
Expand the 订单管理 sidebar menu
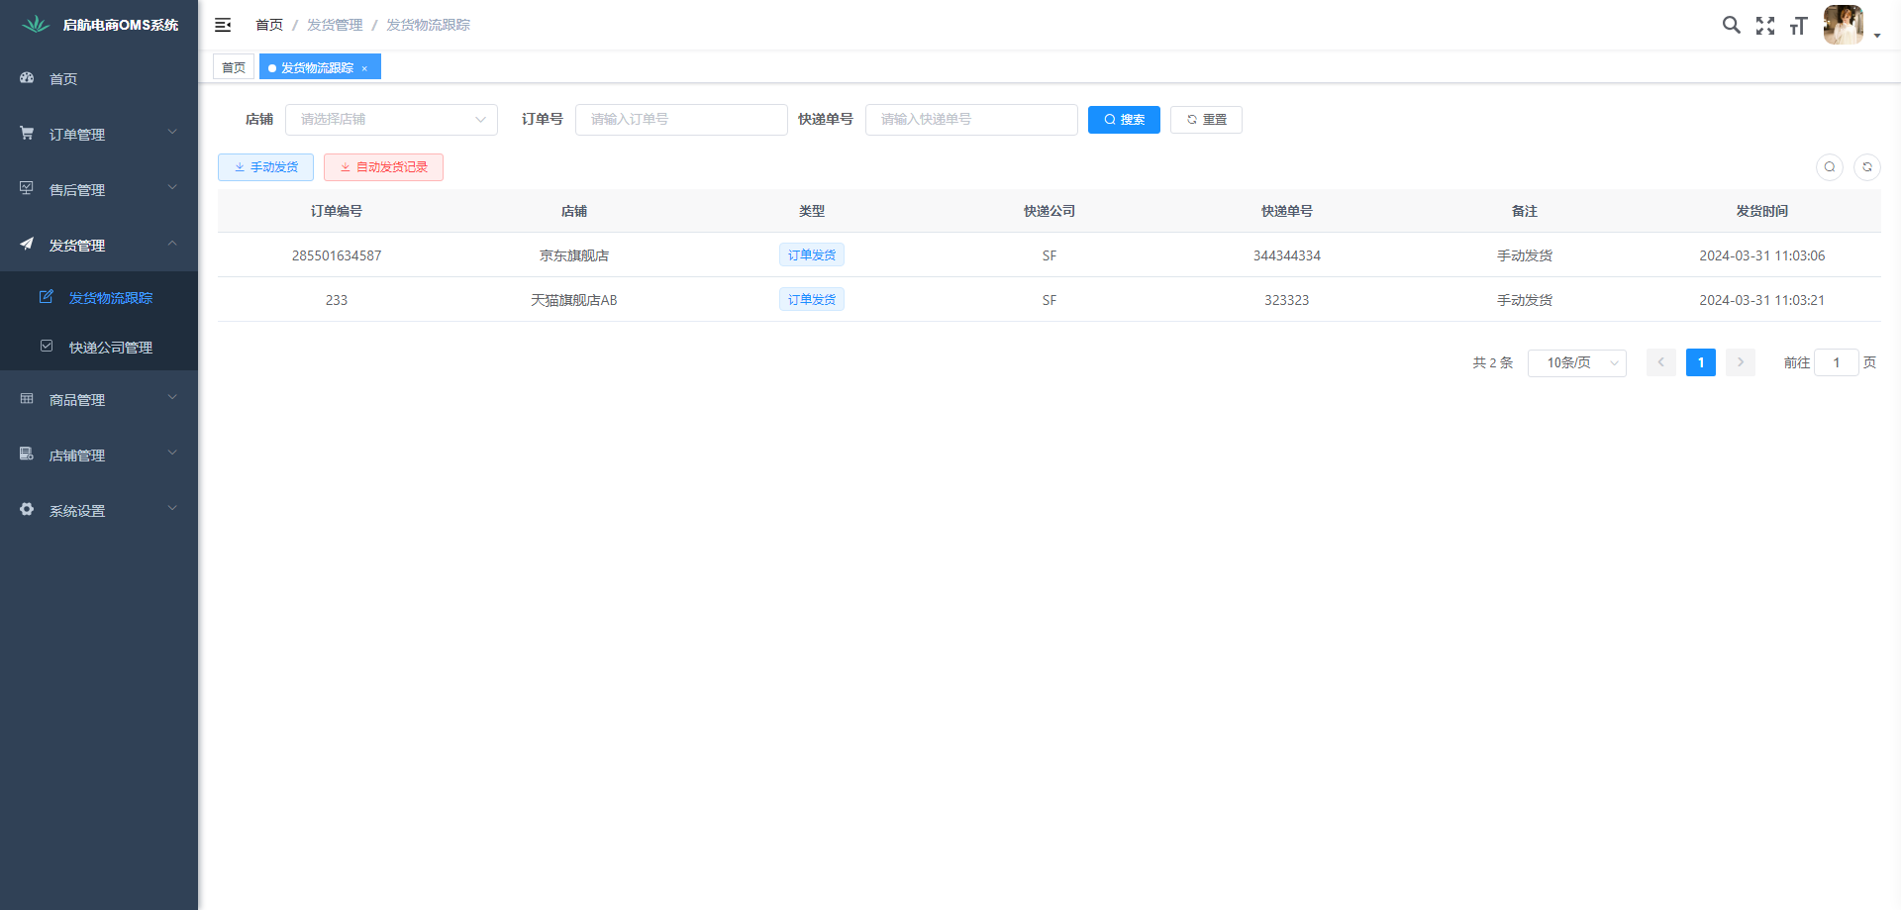pos(99,134)
